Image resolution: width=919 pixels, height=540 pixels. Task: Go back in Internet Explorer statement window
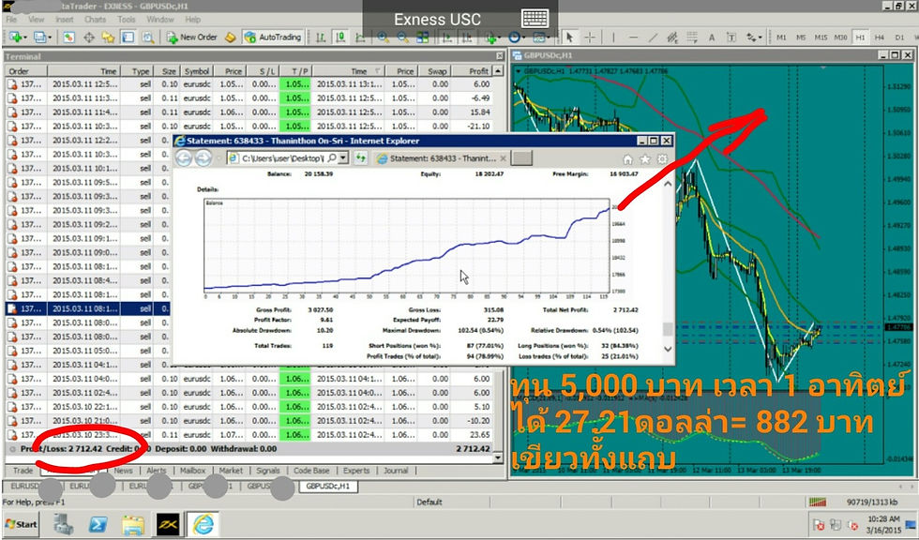pos(184,158)
